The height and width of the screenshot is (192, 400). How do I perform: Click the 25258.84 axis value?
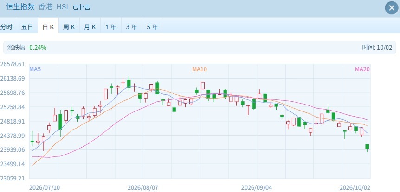click(x=13, y=107)
